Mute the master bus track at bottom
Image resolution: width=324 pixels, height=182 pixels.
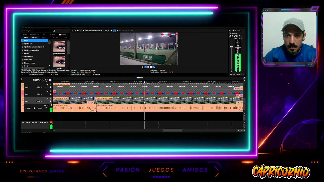(45, 123)
